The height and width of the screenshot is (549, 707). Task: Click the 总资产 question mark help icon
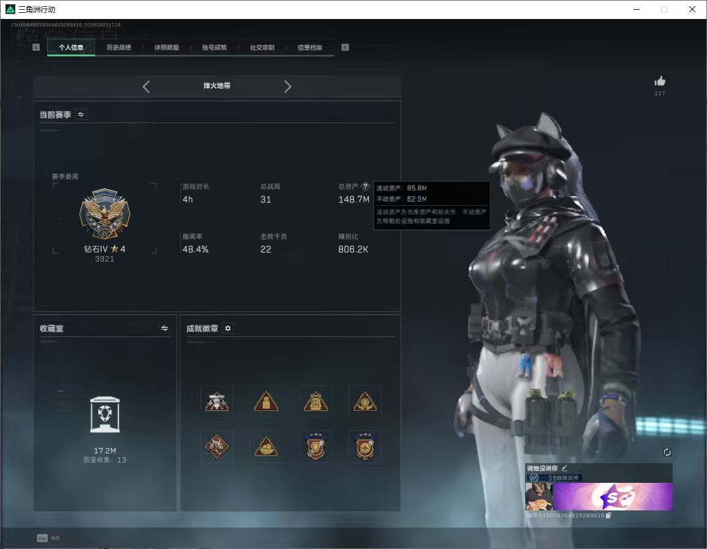tap(365, 186)
